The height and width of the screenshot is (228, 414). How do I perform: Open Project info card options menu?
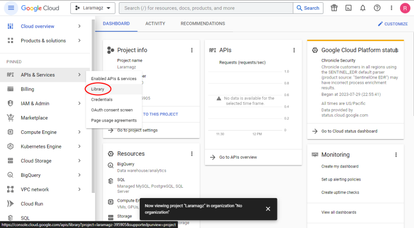coord(191,50)
